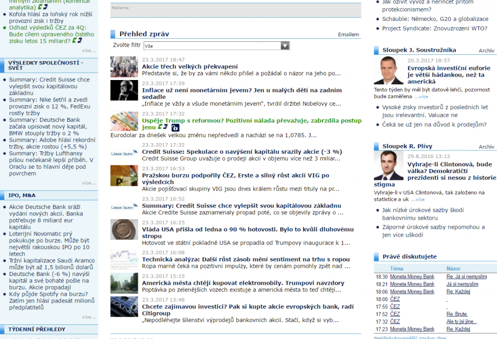Open 'Re: Brute.' discussion reply
The image size is (497, 339).
457,314
